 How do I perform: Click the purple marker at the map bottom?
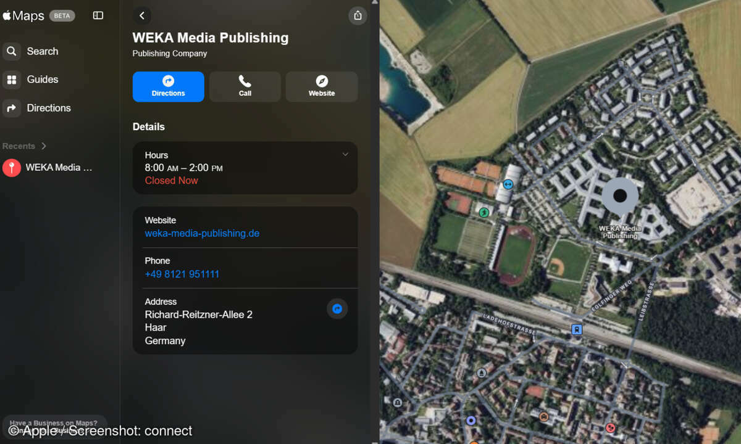[x=471, y=421]
